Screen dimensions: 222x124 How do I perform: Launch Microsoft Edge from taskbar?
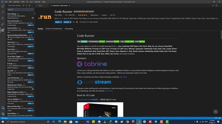pos(59,122)
